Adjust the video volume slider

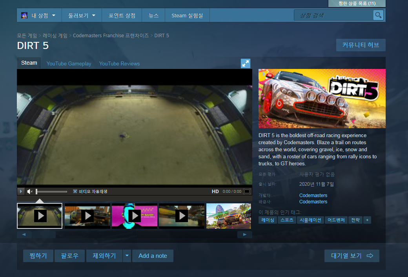pyautogui.click(x=51, y=192)
